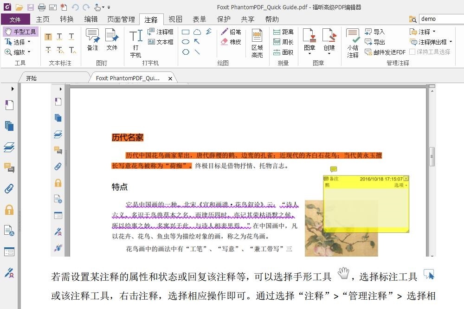Switch to the 保护 ribbon tab

click(x=224, y=19)
